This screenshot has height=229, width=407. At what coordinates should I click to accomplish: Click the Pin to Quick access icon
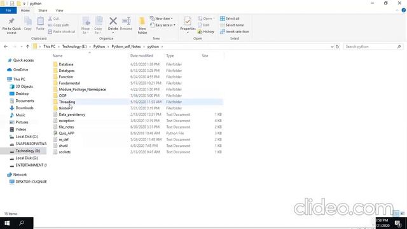pyautogui.click(x=11, y=21)
